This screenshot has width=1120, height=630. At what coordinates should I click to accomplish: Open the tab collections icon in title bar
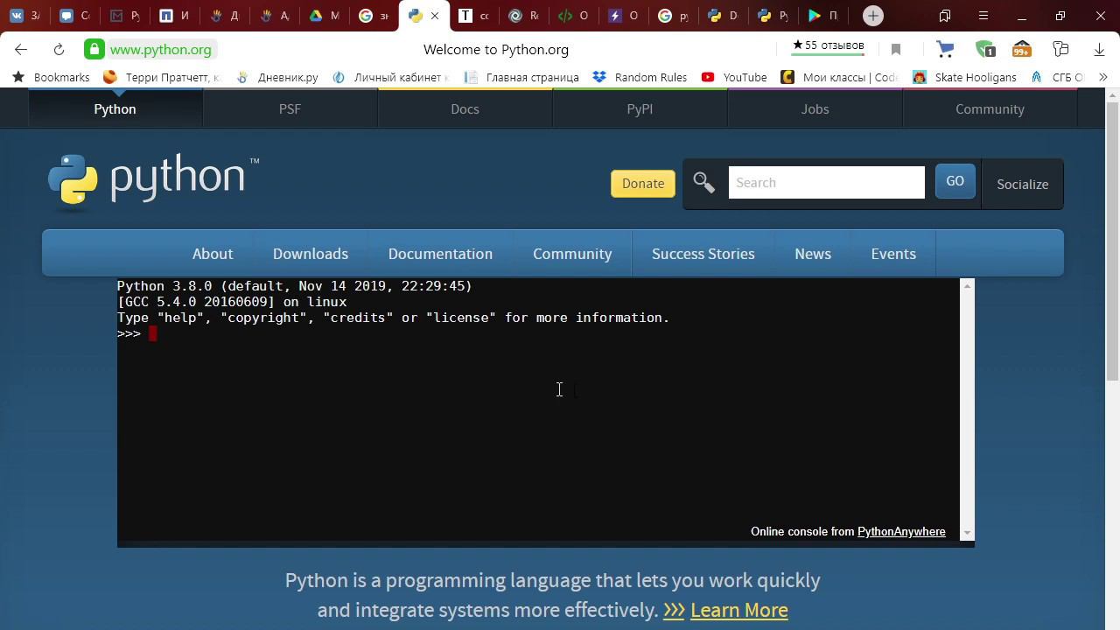point(945,16)
